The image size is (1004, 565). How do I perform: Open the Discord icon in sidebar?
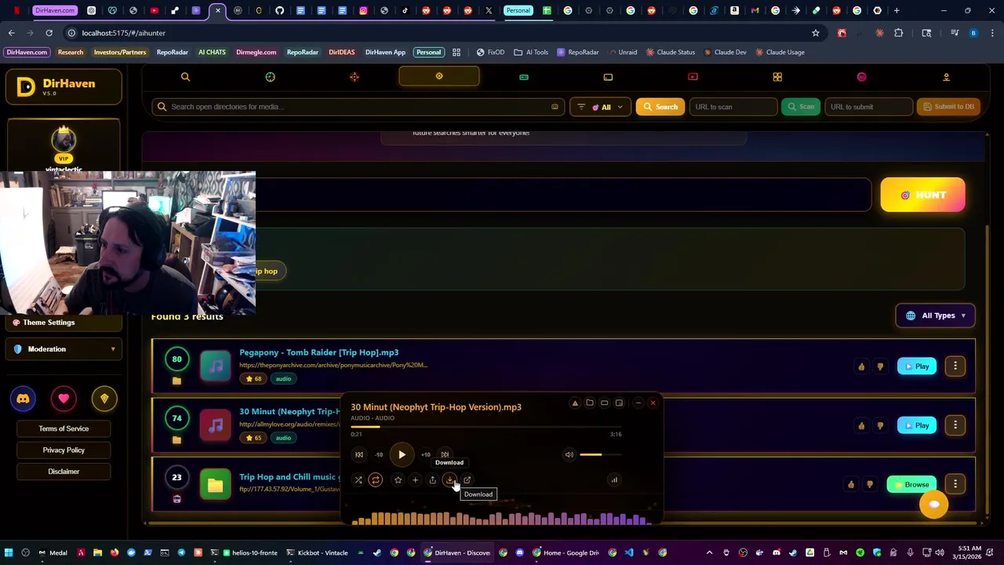tap(23, 399)
